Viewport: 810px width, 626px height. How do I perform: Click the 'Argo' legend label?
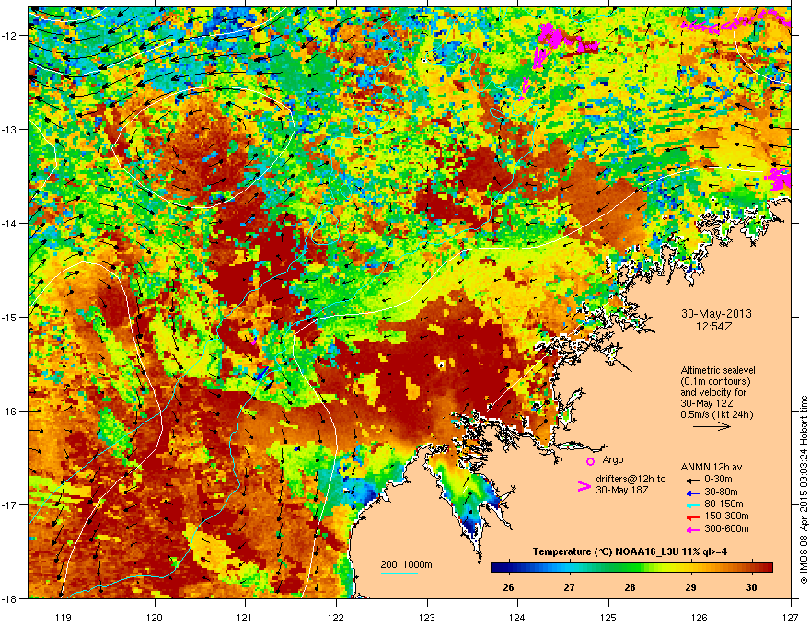click(x=613, y=459)
